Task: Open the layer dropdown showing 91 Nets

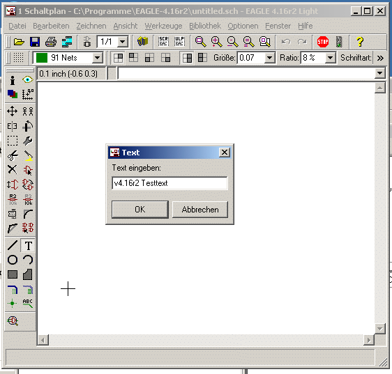Action: 97,58
